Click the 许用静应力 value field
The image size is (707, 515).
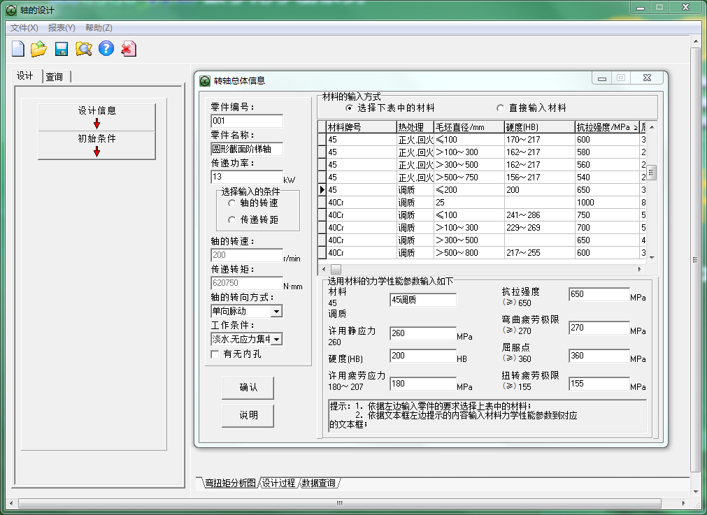click(422, 333)
